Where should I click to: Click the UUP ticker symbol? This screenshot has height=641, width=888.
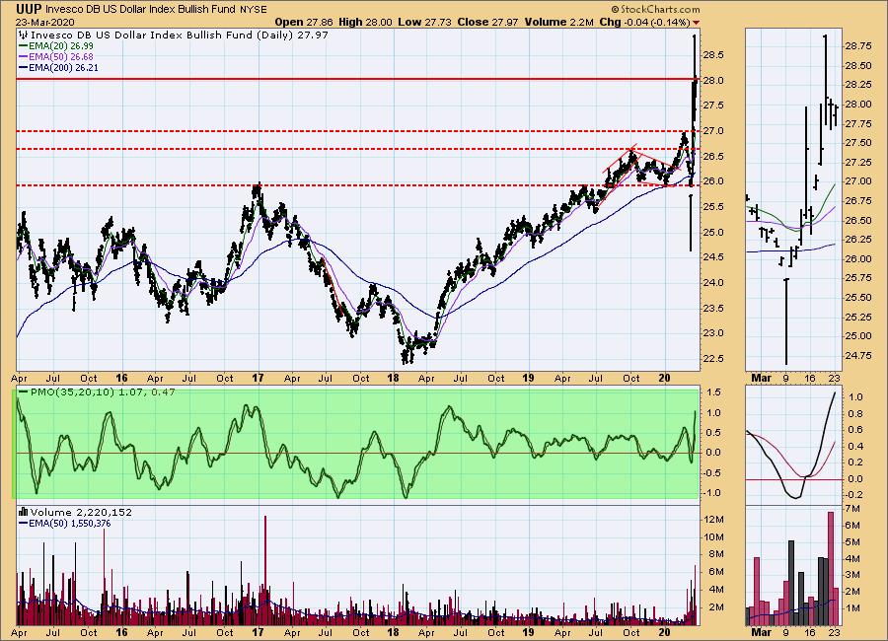29,9
